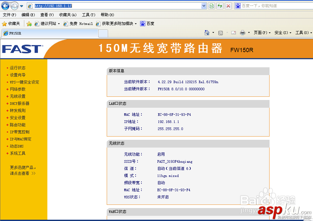
Task: Open the 工具(O) command bar menu
Action: click(304, 33)
